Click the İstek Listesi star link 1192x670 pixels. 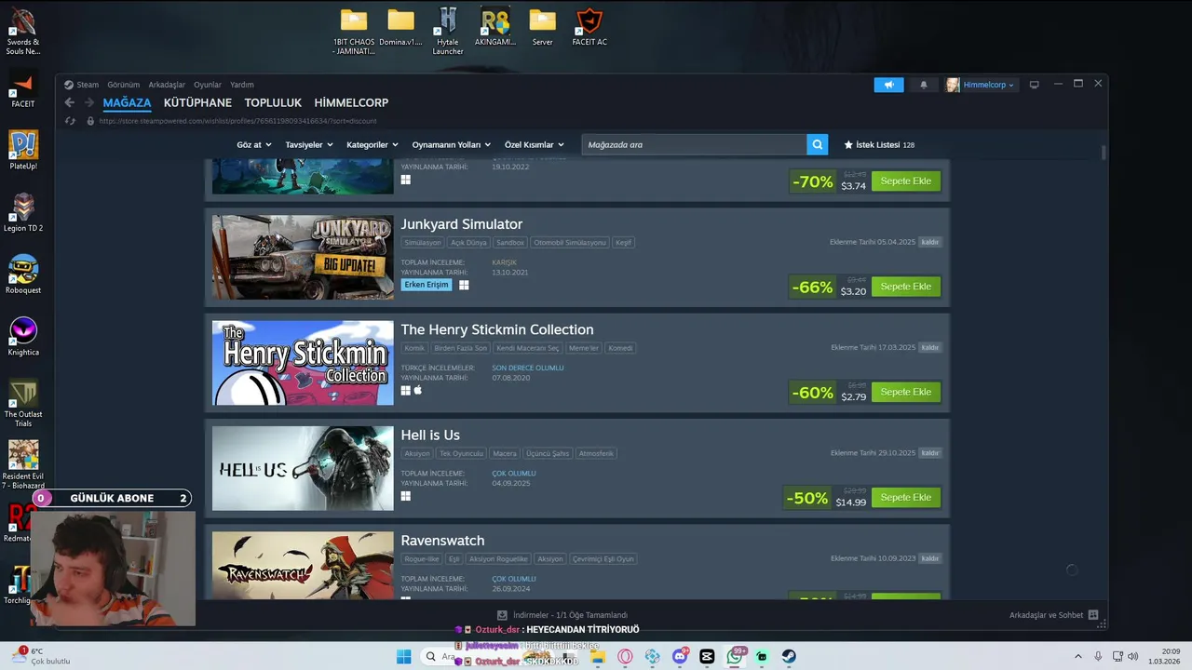879,145
